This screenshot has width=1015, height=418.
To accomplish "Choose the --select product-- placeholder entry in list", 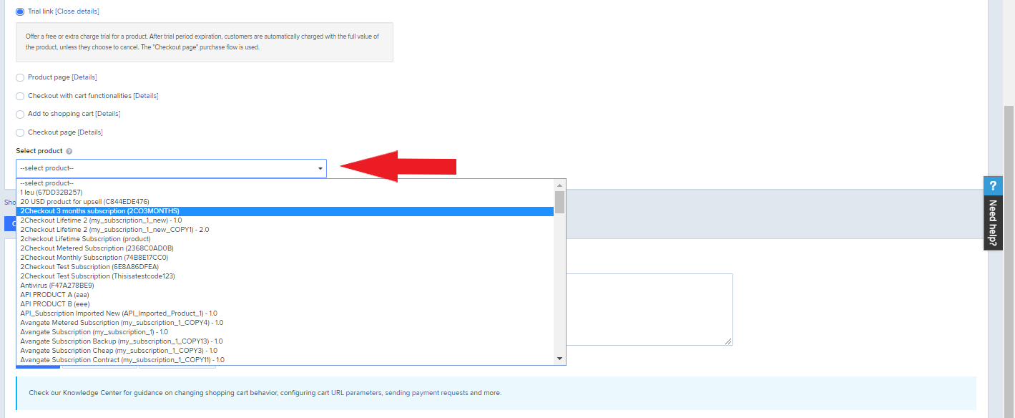I will point(285,183).
